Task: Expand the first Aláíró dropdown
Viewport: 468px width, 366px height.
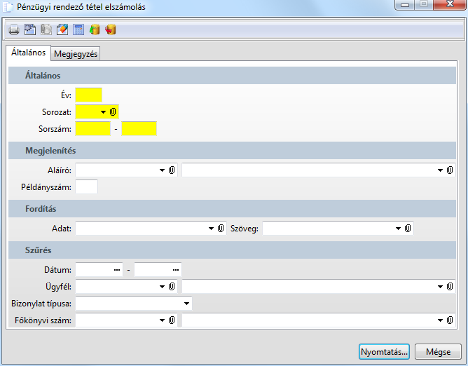Action: [162, 170]
